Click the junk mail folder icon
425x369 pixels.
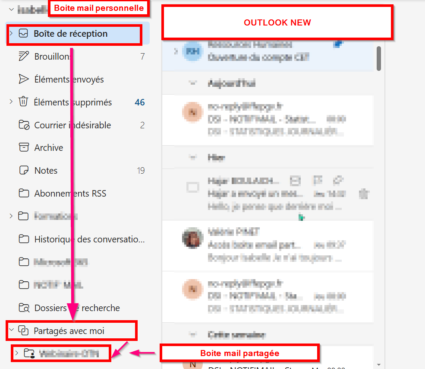[x=24, y=125]
